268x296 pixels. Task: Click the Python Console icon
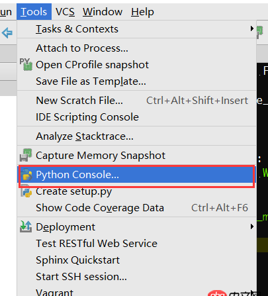[x=26, y=175]
